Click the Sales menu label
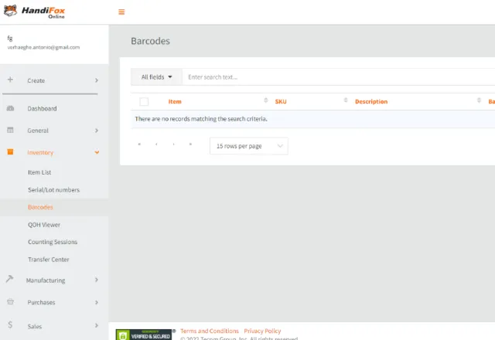The image size is (495, 340). (x=35, y=326)
